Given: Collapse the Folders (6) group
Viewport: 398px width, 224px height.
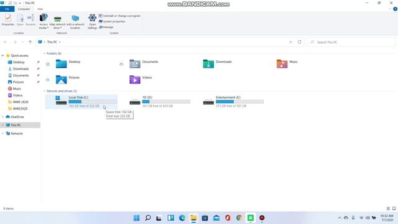Looking at the screenshot, I should (44, 54).
